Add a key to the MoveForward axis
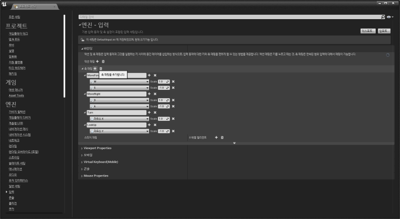Screen dimensions: 400x219 tap(149, 75)
